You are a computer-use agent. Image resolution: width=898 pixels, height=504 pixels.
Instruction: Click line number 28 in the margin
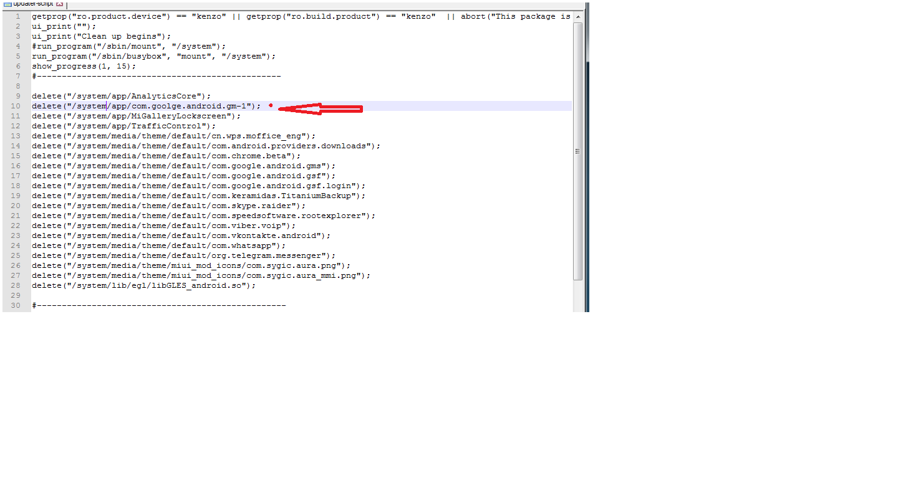click(x=16, y=285)
